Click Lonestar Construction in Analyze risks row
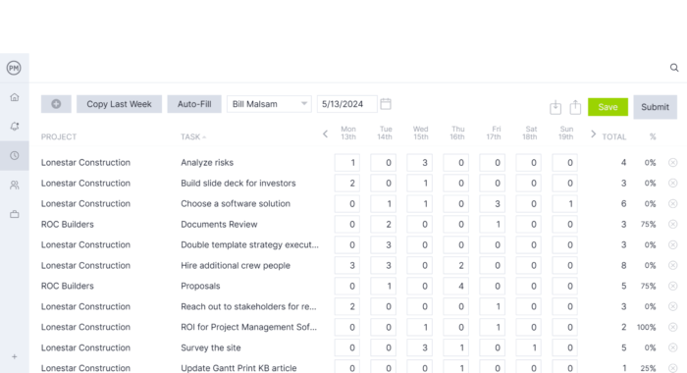Viewport: 687px width, 373px height. tap(86, 163)
